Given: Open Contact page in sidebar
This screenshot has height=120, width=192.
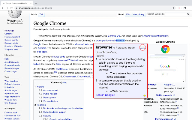Looking at the screenshot, I should click(10, 71).
